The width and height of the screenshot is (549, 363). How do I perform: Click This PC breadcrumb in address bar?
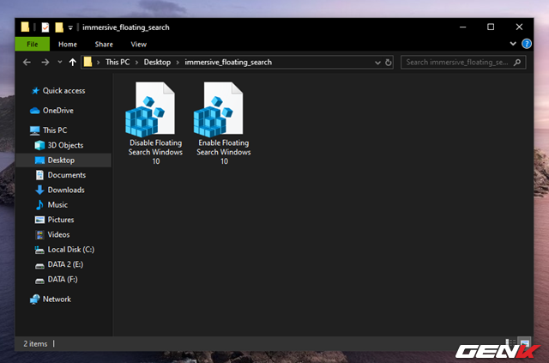118,63
